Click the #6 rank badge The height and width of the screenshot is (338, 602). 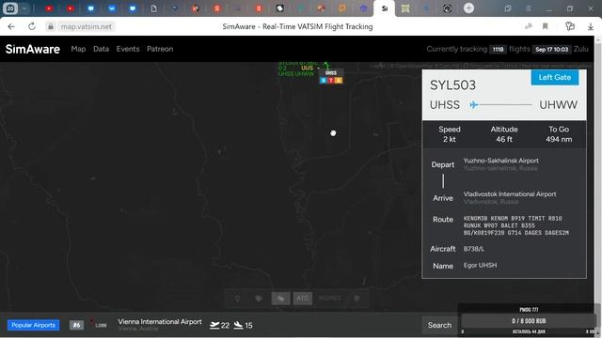click(76, 325)
